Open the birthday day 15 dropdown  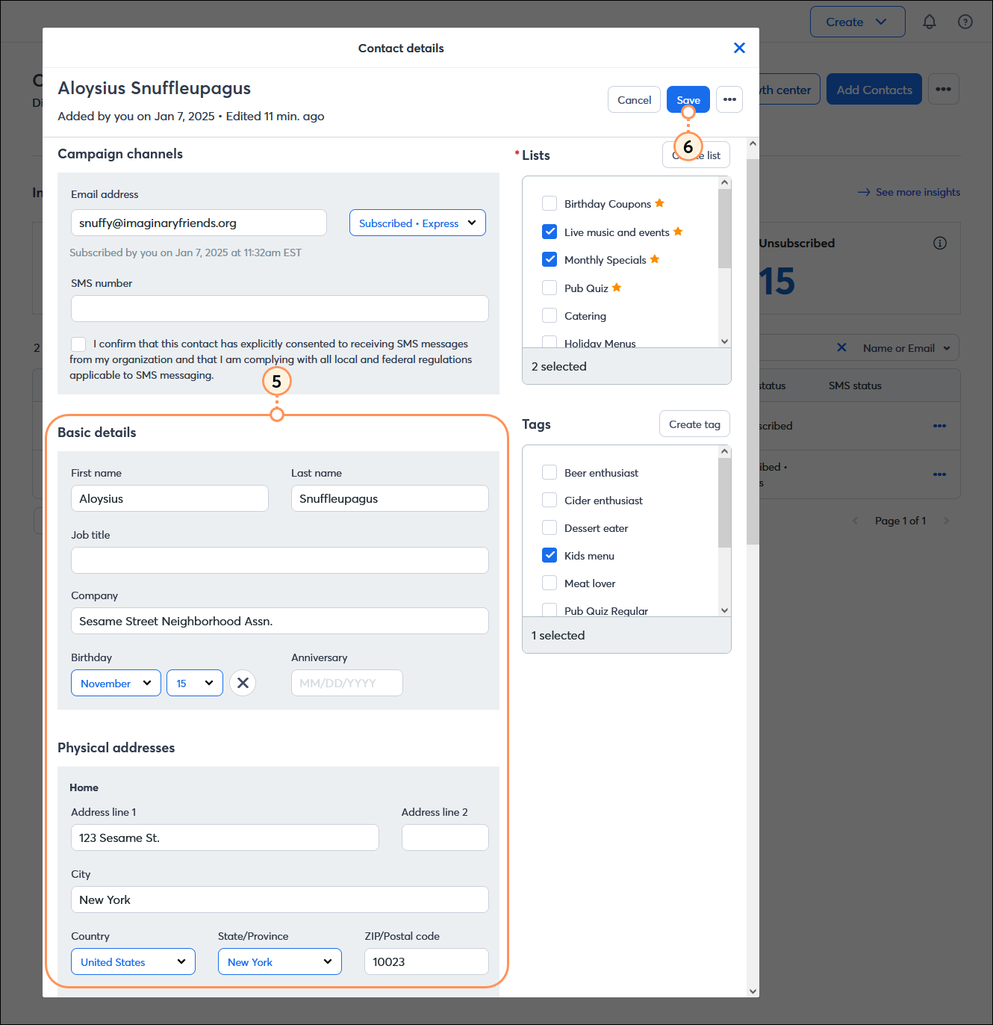click(195, 683)
